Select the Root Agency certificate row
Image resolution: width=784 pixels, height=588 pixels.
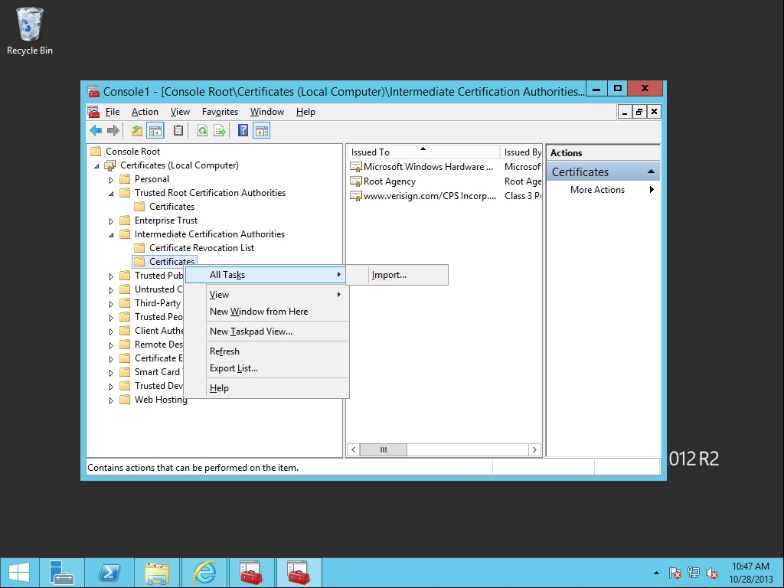tap(390, 181)
